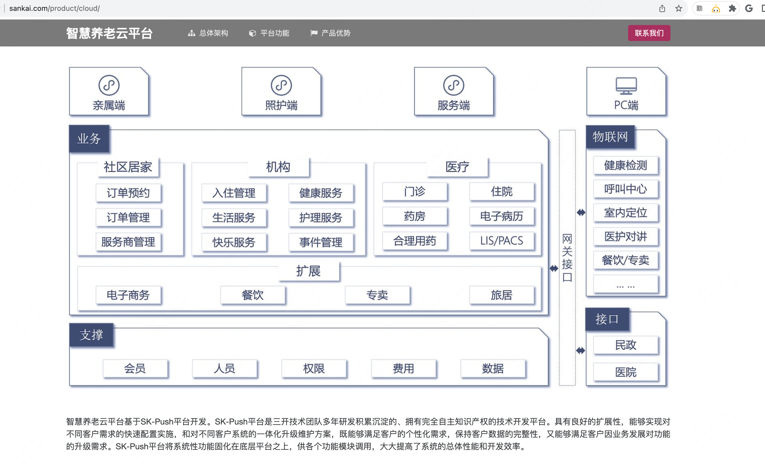Click the PC端 label
This screenshot has width=765, height=464.
pos(626,105)
